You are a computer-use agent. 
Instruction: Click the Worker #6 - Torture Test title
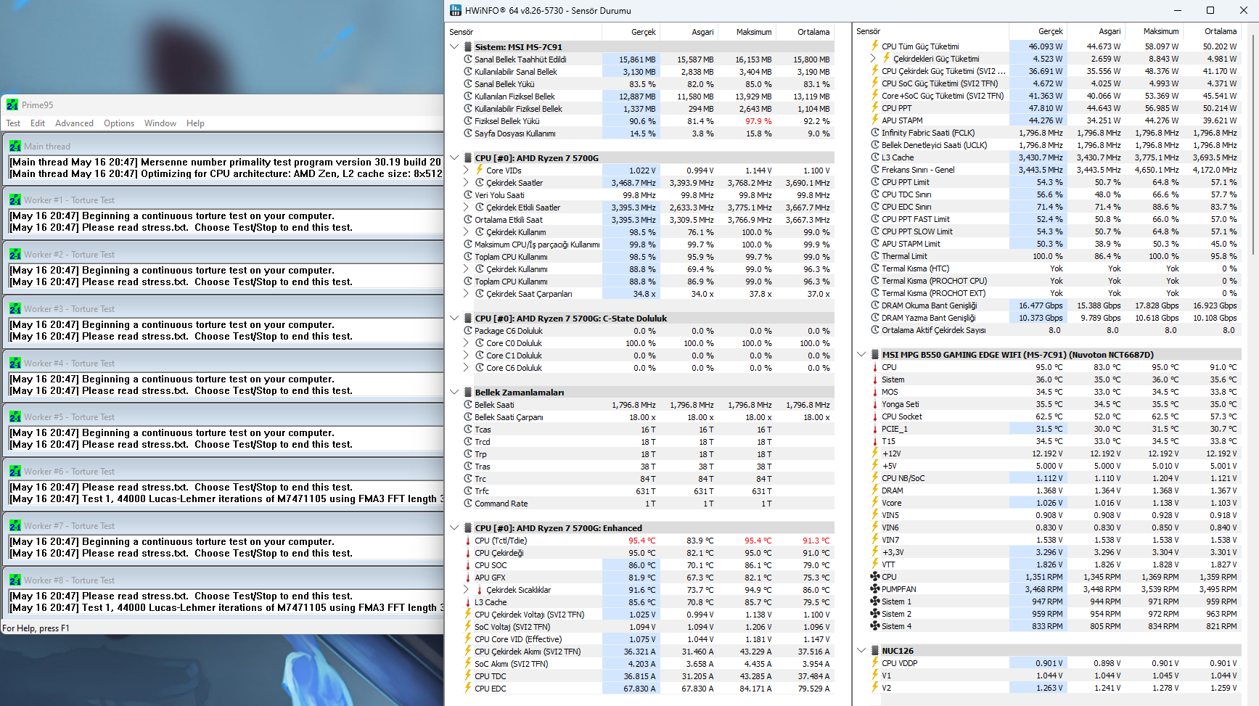69,472
